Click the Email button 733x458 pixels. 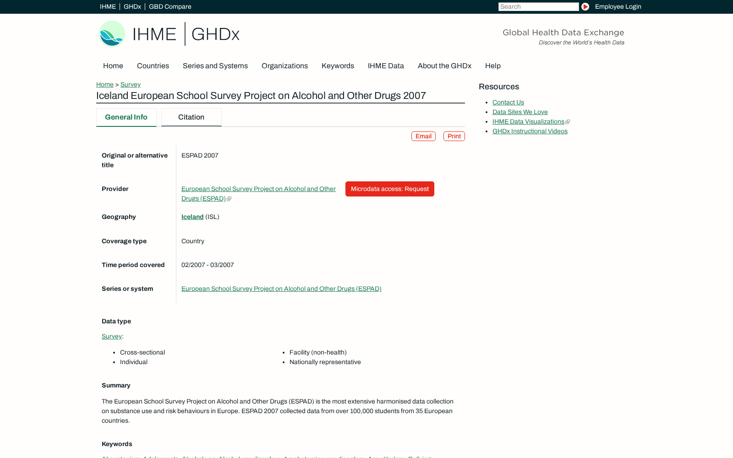[423, 136]
